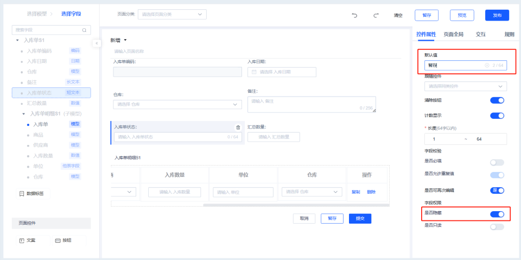
Task: Click the 备注 textarea
Action: (312, 104)
